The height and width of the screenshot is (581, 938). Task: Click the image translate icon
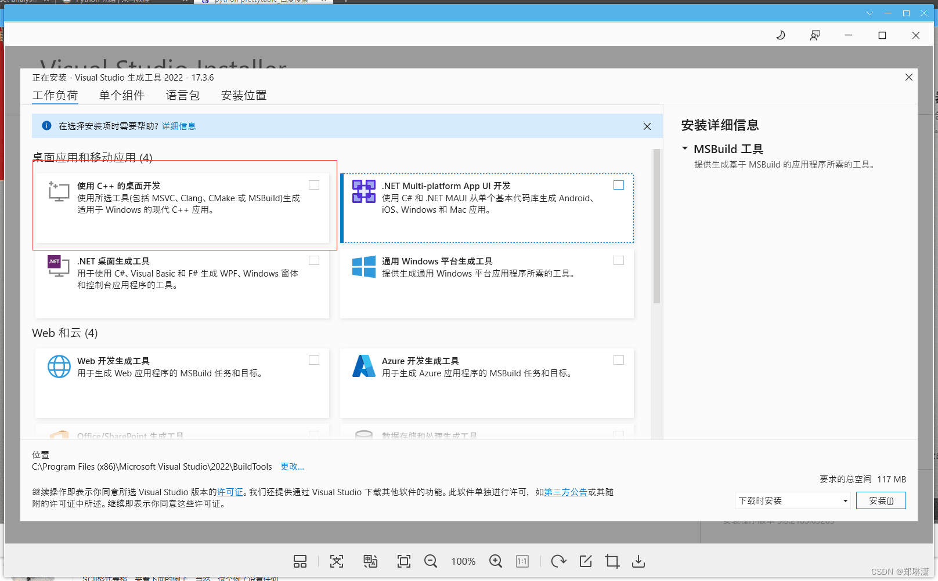[x=371, y=561]
